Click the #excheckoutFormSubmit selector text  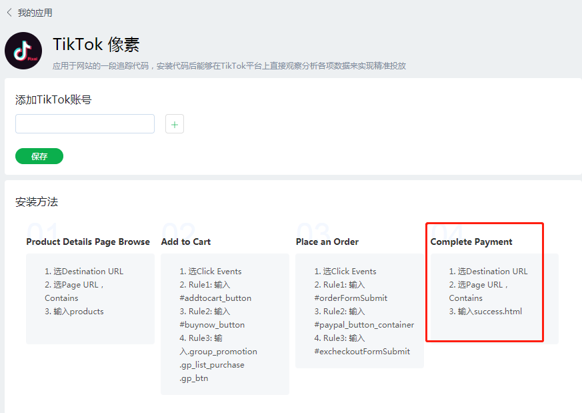click(x=362, y=352)
